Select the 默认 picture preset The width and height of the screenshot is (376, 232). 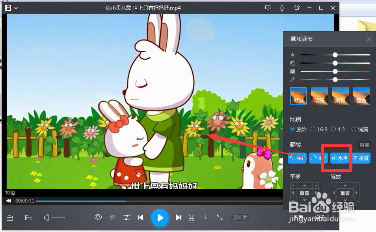click(x=298, y=96)
